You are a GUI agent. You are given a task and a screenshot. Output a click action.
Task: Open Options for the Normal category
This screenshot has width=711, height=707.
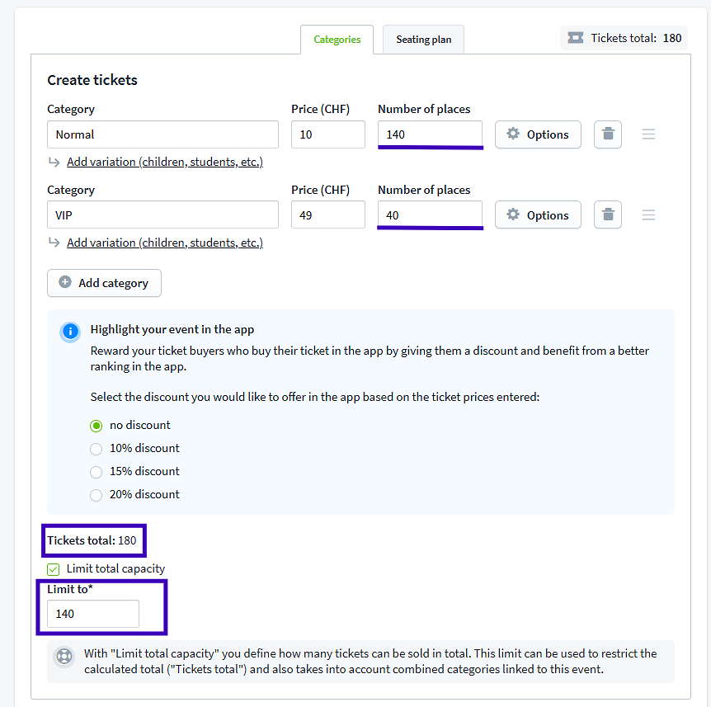click(538, 134)
